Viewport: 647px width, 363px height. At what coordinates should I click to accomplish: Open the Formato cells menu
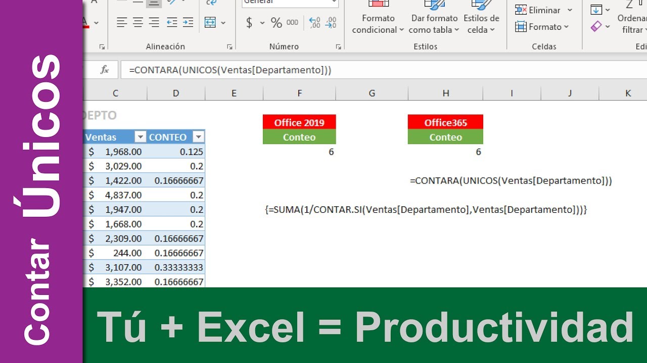[x=542, y=27]
